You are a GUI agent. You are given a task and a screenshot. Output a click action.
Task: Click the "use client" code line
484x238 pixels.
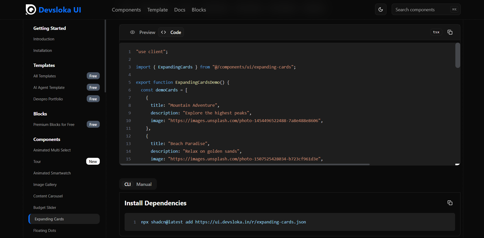[152, 52]
